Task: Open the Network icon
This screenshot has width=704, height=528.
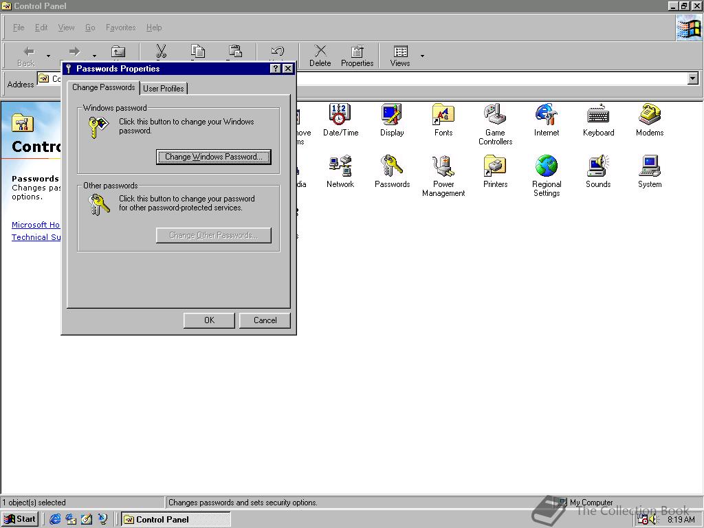Action: pos(340,171)
